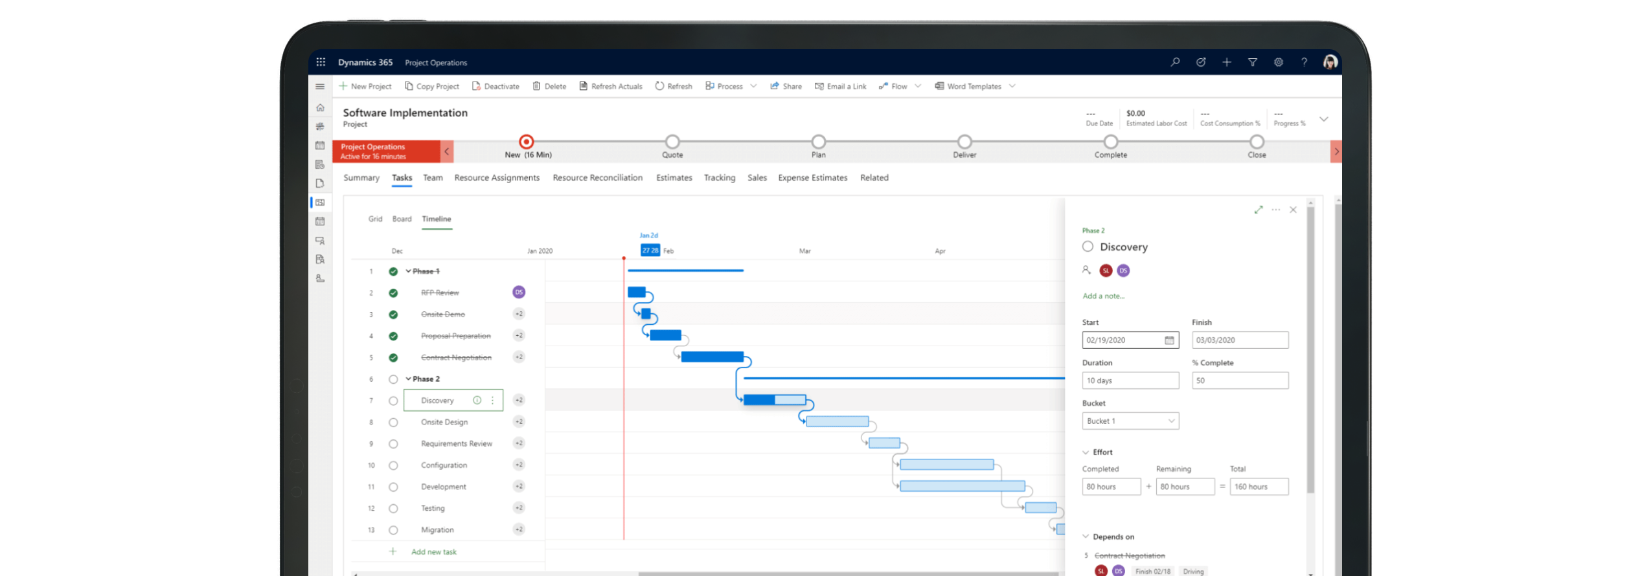This screenshot has width=1642, height=576.
Task: Click the % Complete field
Action: point(1240,381)
